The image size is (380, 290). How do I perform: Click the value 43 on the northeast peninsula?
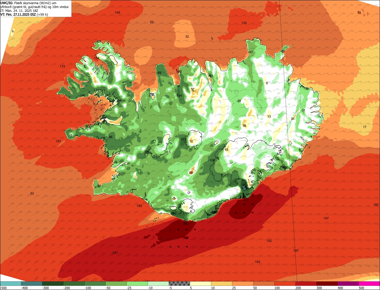tap(251, 52)
